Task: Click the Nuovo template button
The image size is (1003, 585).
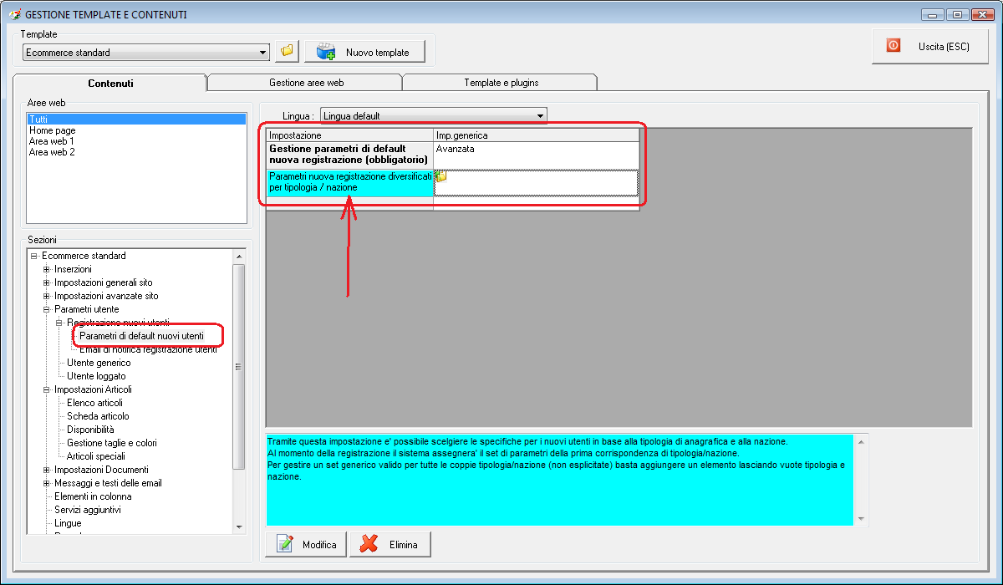Action: click(x=364, y=52)
